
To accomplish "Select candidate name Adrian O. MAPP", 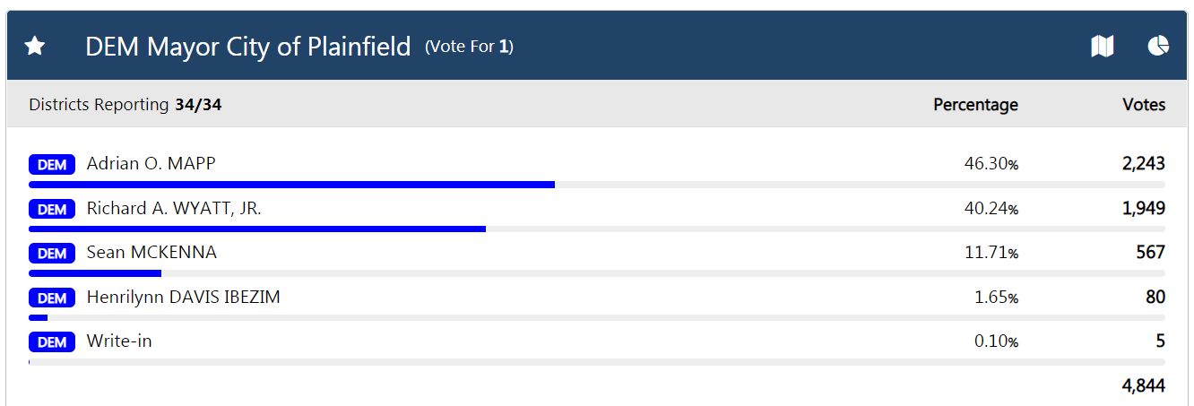I will point(151,164).
